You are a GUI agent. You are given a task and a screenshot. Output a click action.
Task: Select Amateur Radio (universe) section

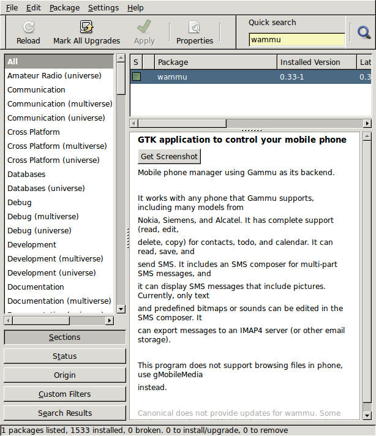59,76
